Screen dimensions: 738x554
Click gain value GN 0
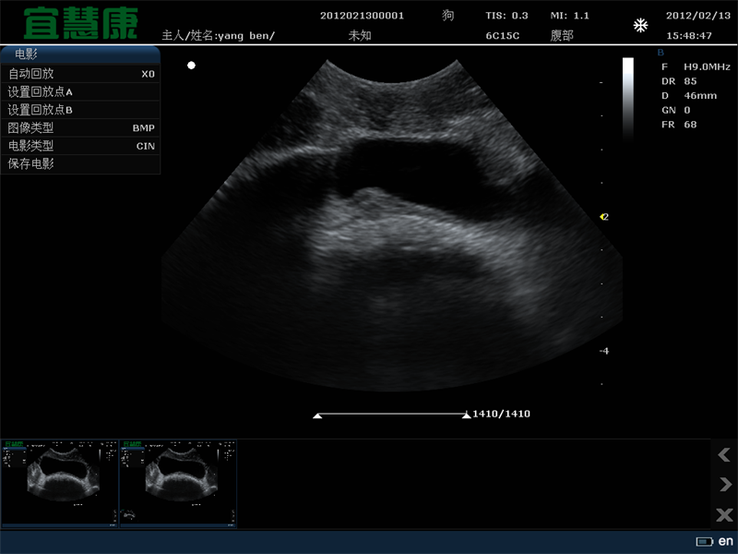(x=676, y=110)
